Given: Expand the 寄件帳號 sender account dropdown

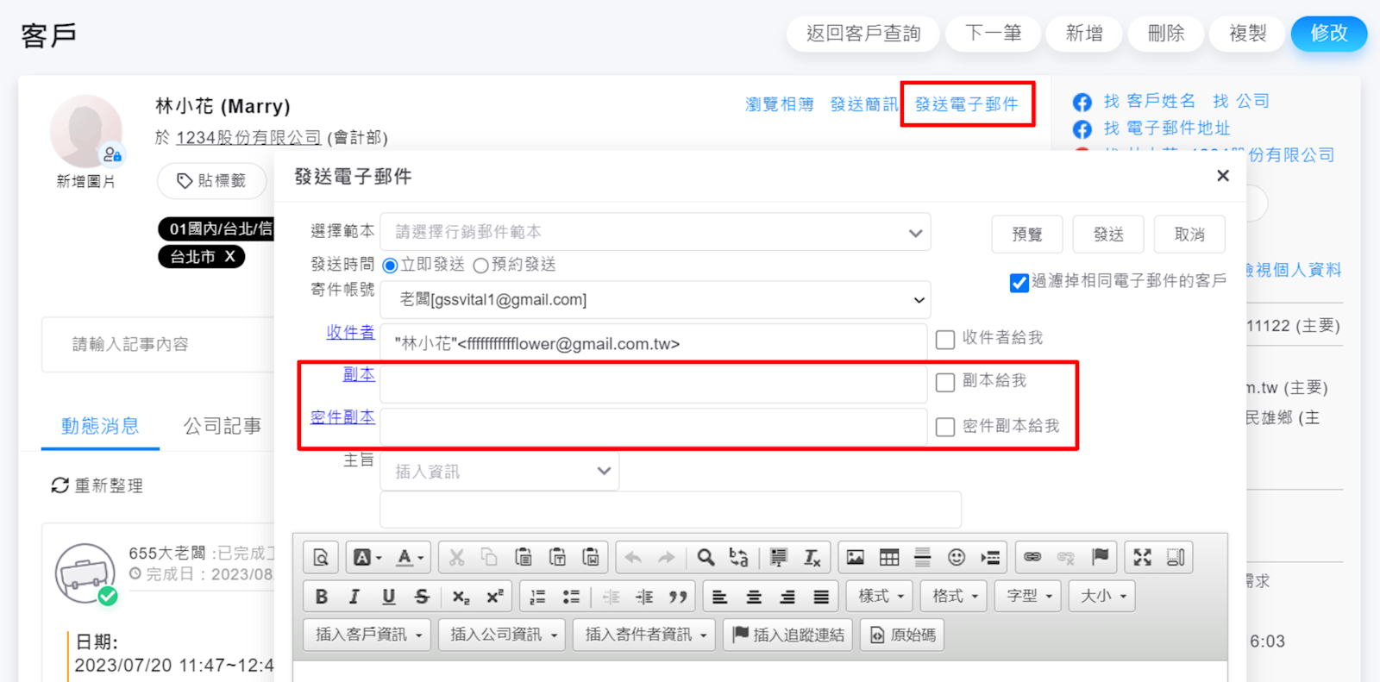Looking at the screenshot, I should 655,300.
